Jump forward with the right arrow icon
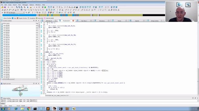 12,7
